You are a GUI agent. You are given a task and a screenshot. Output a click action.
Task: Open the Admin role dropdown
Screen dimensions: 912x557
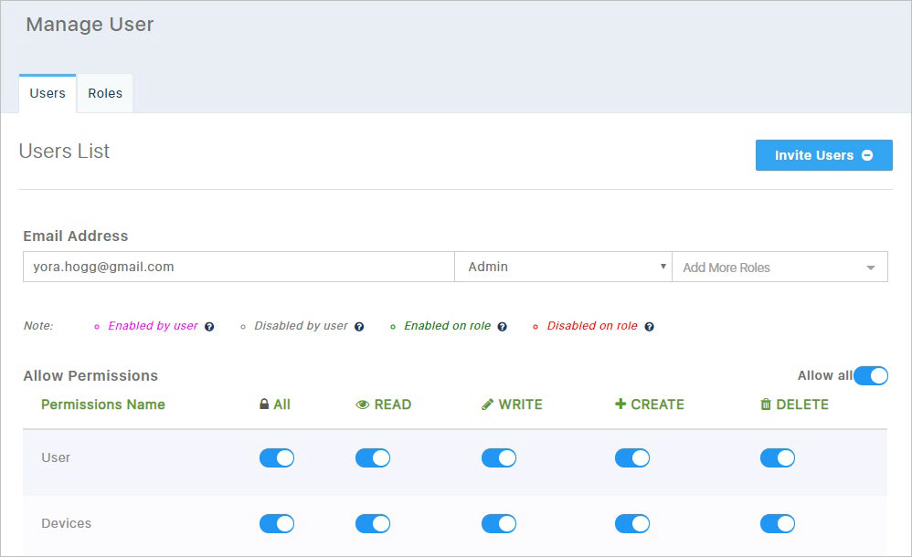pyautogui.click(x=563, y=267)
